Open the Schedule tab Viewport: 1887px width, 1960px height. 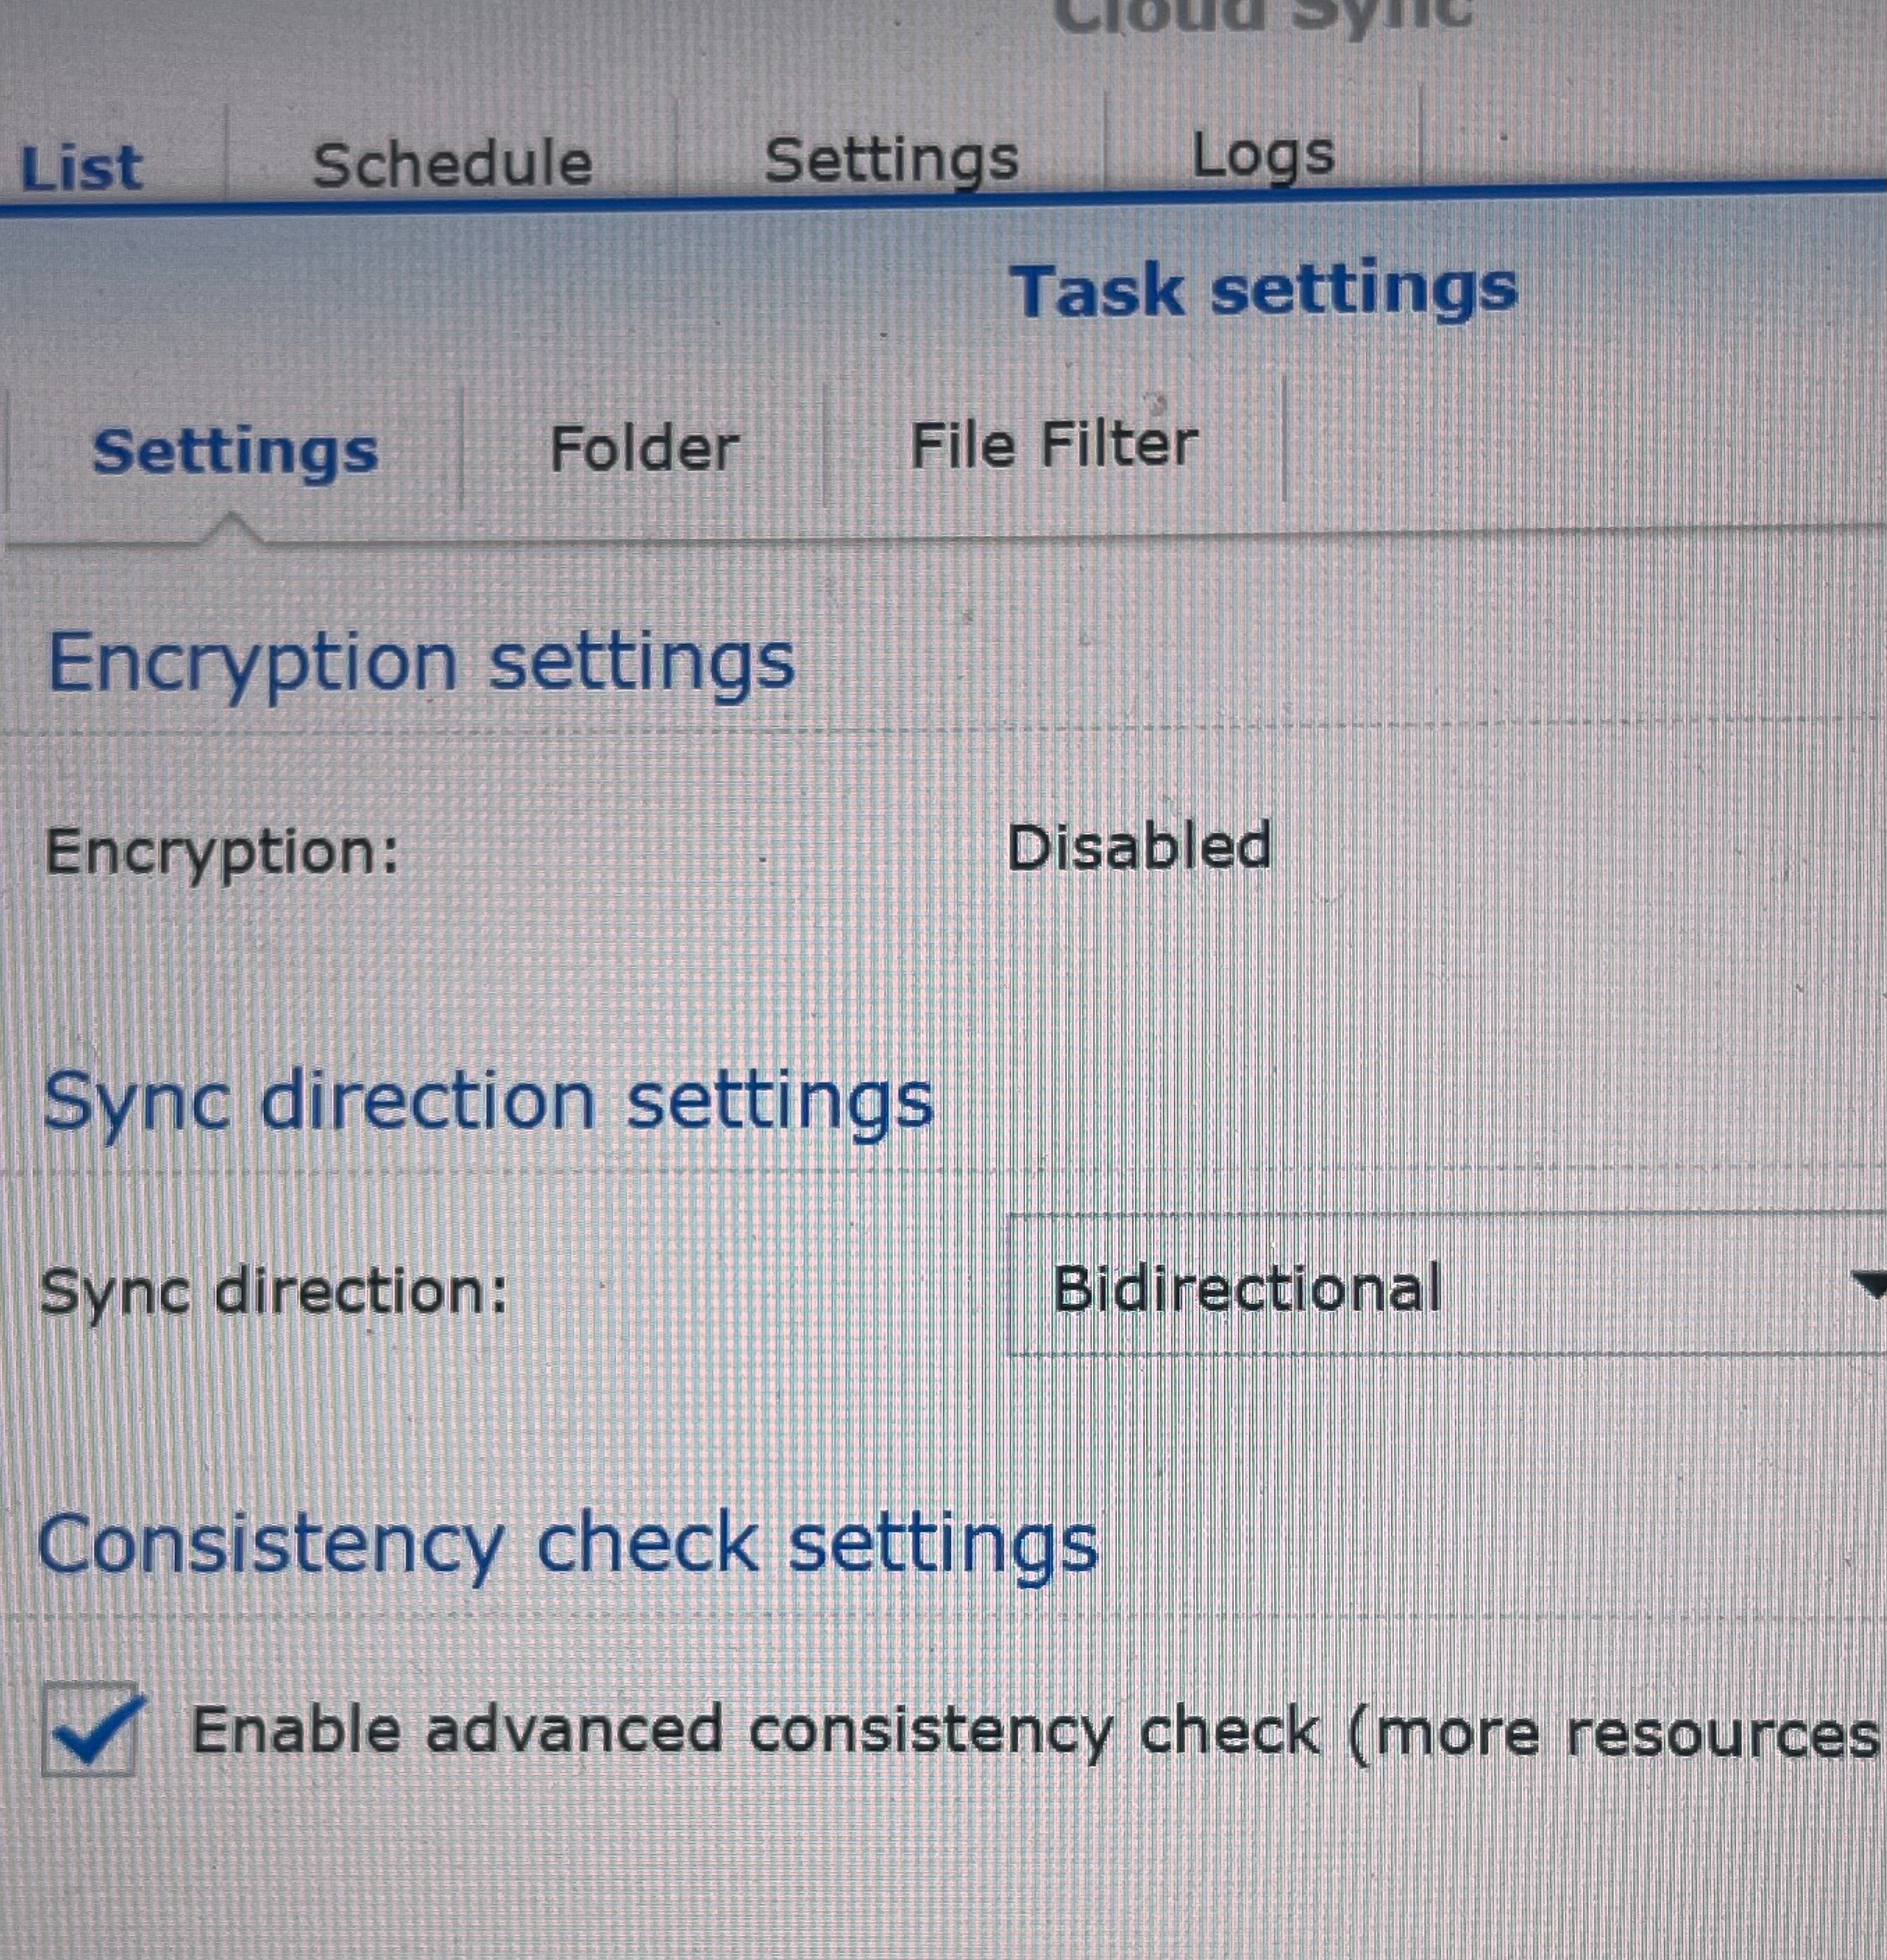(x=452, y=164)
